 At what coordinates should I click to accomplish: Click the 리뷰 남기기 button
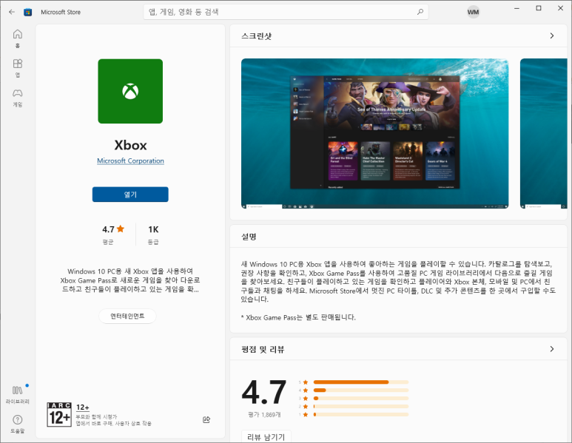(266, 436)
